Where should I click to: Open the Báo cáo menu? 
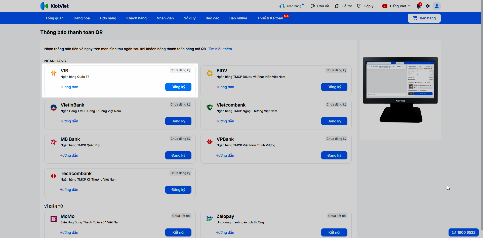213,18
